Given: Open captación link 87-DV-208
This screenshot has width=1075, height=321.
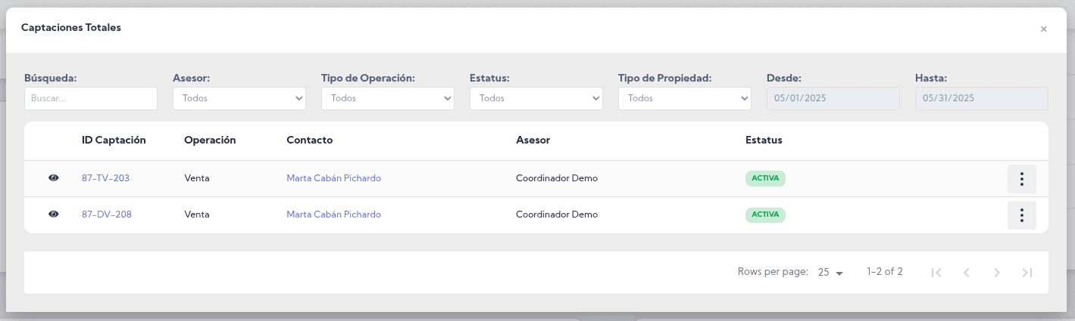Looking at the screenshot, I should [x=106, y=215].
